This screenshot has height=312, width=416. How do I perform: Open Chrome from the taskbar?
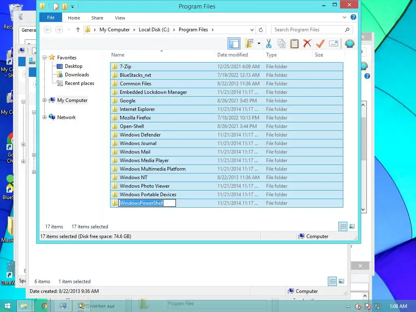click(x=44, y=306)
